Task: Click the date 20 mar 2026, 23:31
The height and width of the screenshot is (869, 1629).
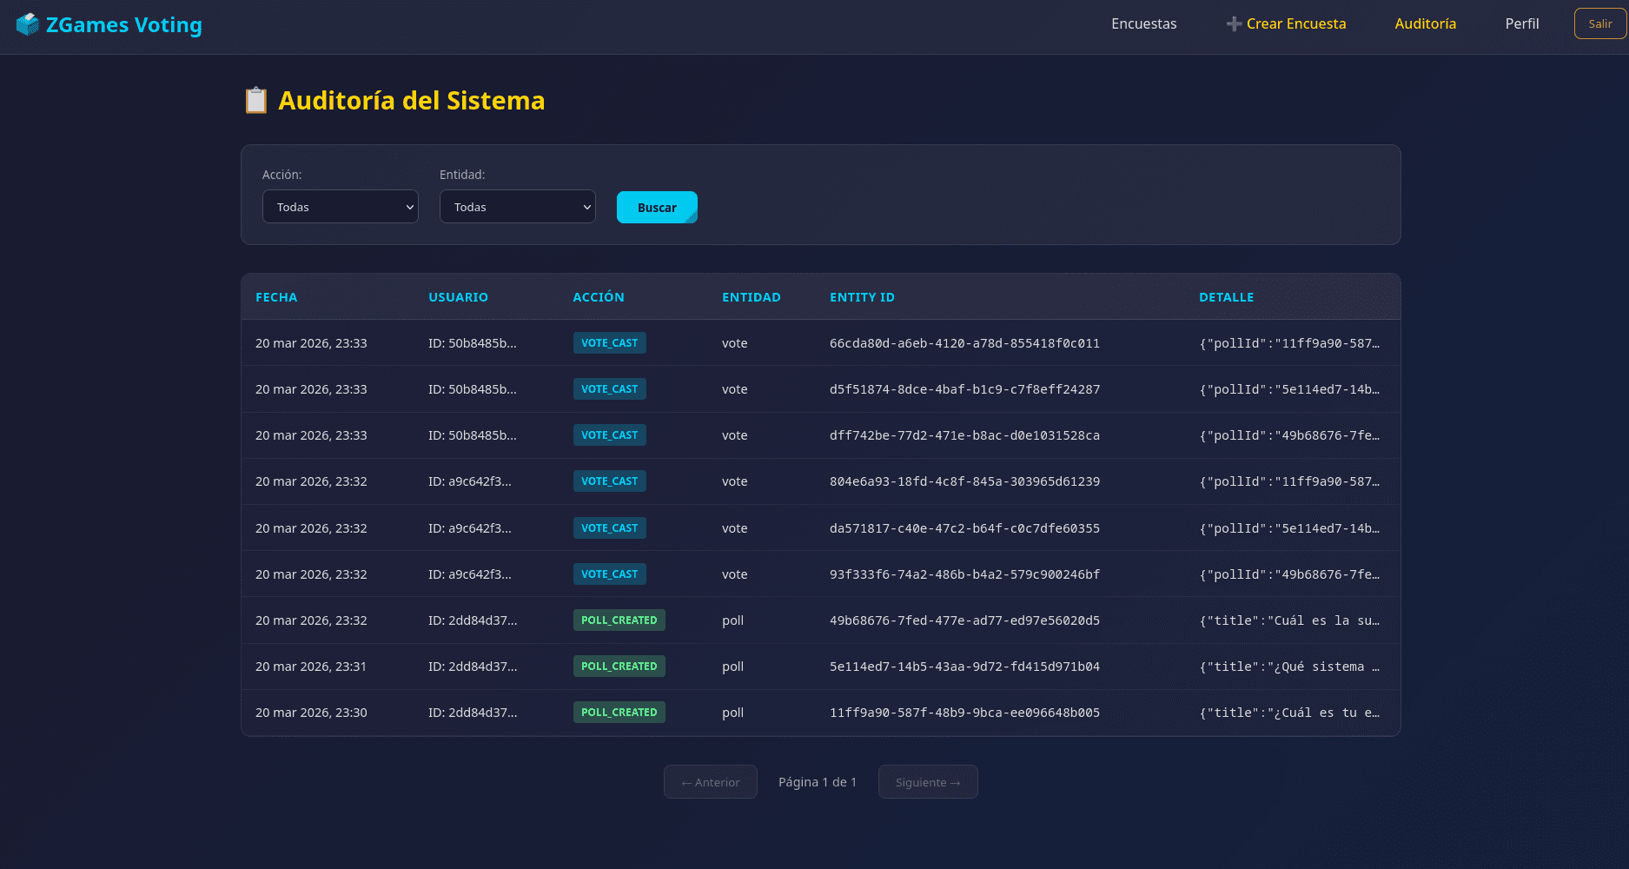Action: [x=311, y=667]
